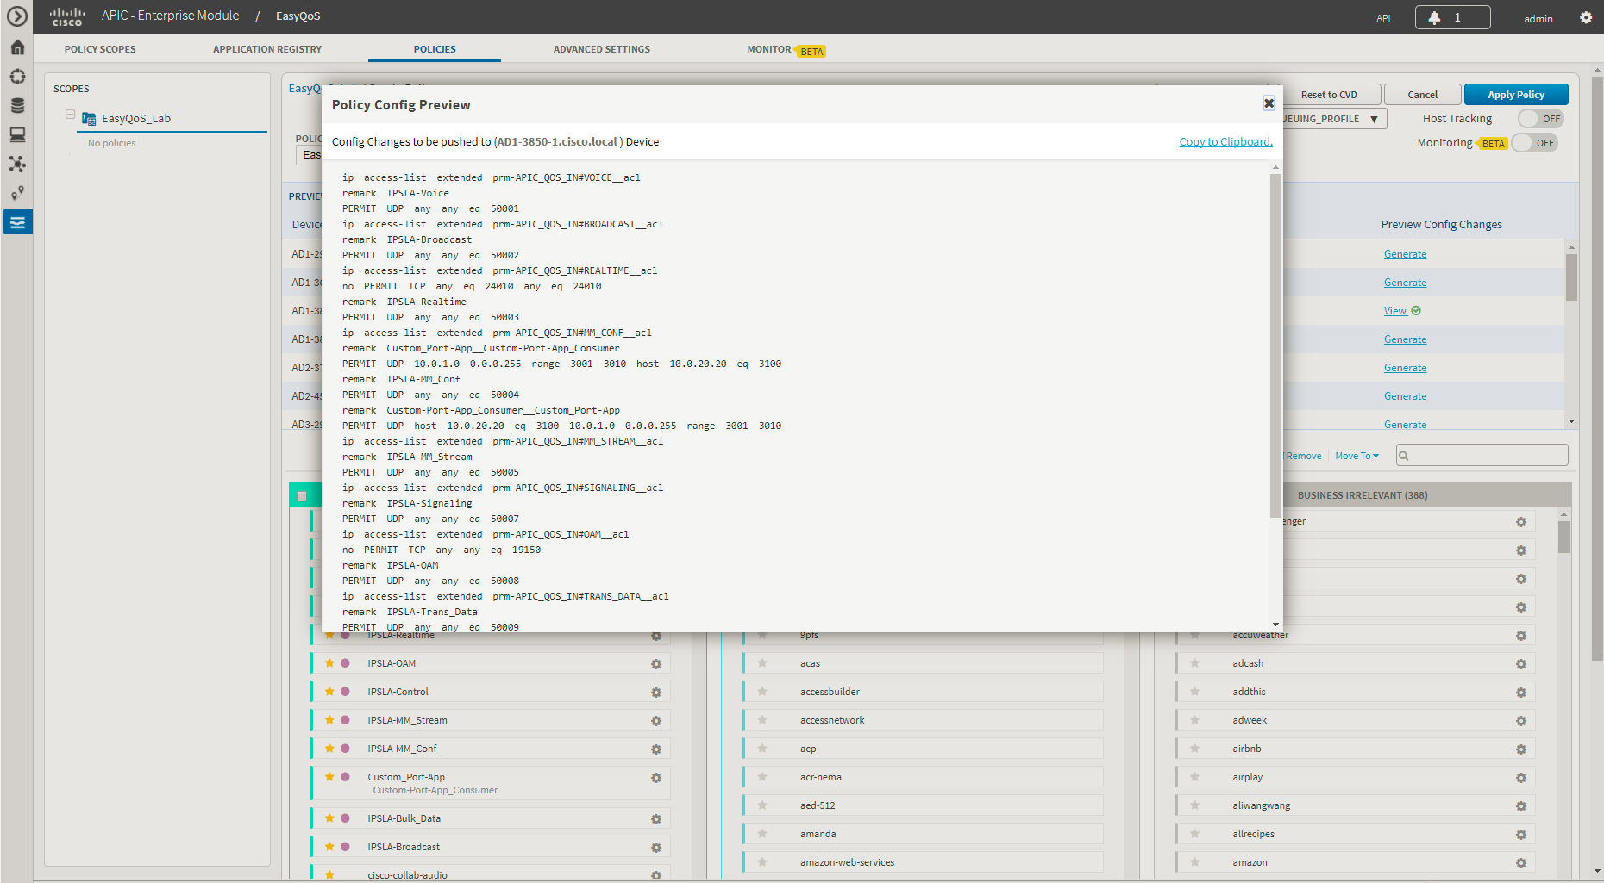The width and height of the screenshot is (1604, 883).
Task: Click the config preview vertical scrollbar
Action: 1275,345
